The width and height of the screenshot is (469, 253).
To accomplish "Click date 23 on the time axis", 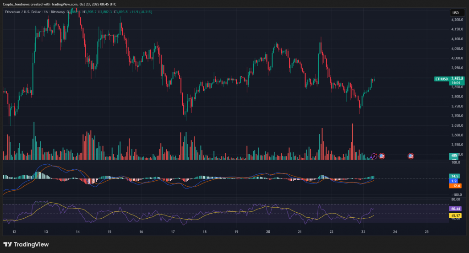I will pos(363,232).
